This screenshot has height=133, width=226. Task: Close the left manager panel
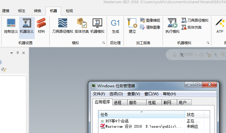(x=24, y=53)
